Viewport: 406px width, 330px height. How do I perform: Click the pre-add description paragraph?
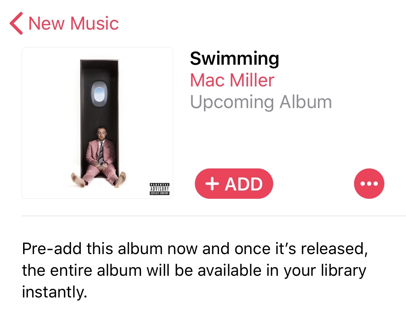coord(195,270)
